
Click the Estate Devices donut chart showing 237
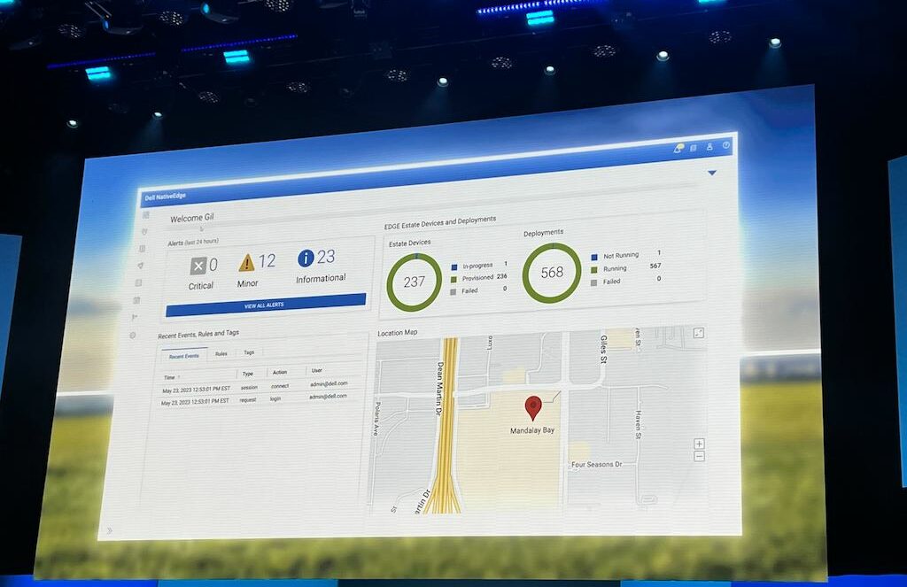[x=415, y=282]
